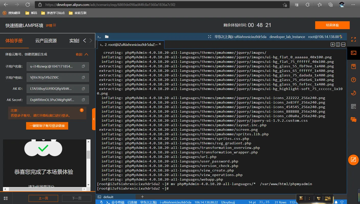Click the AK Secret field
Viewport: 360px width, 204px height.
[x=58, y=100]
